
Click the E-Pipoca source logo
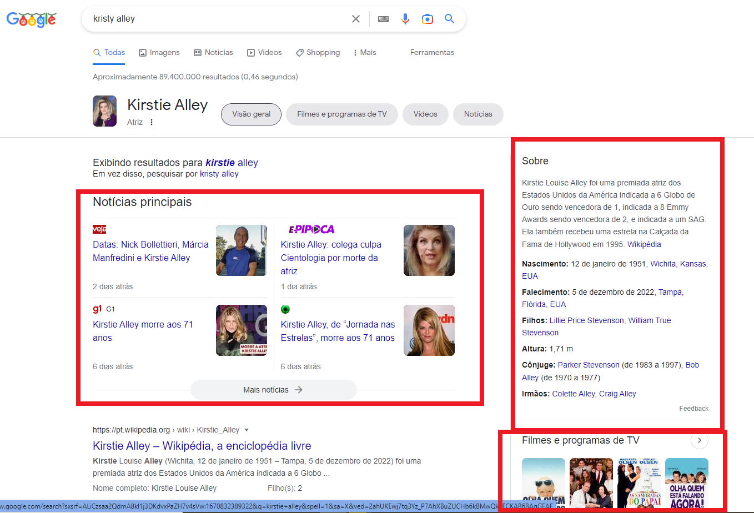311,229
